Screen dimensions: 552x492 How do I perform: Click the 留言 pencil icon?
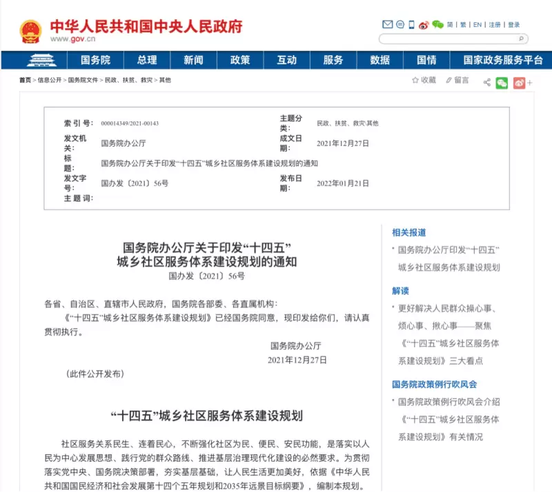click(448, 81)
